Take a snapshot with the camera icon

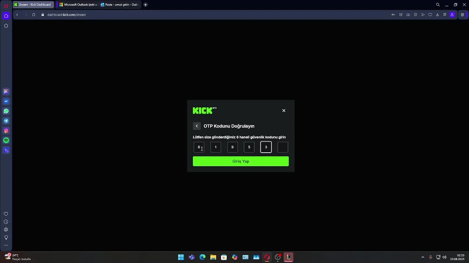point(408,15)
